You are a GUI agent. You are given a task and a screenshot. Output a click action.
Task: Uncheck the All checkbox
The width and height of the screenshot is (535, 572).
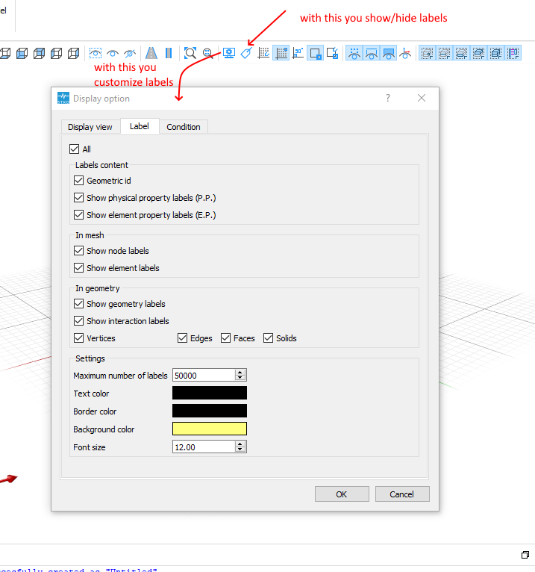pyautogui.click(x=75, y=149)
